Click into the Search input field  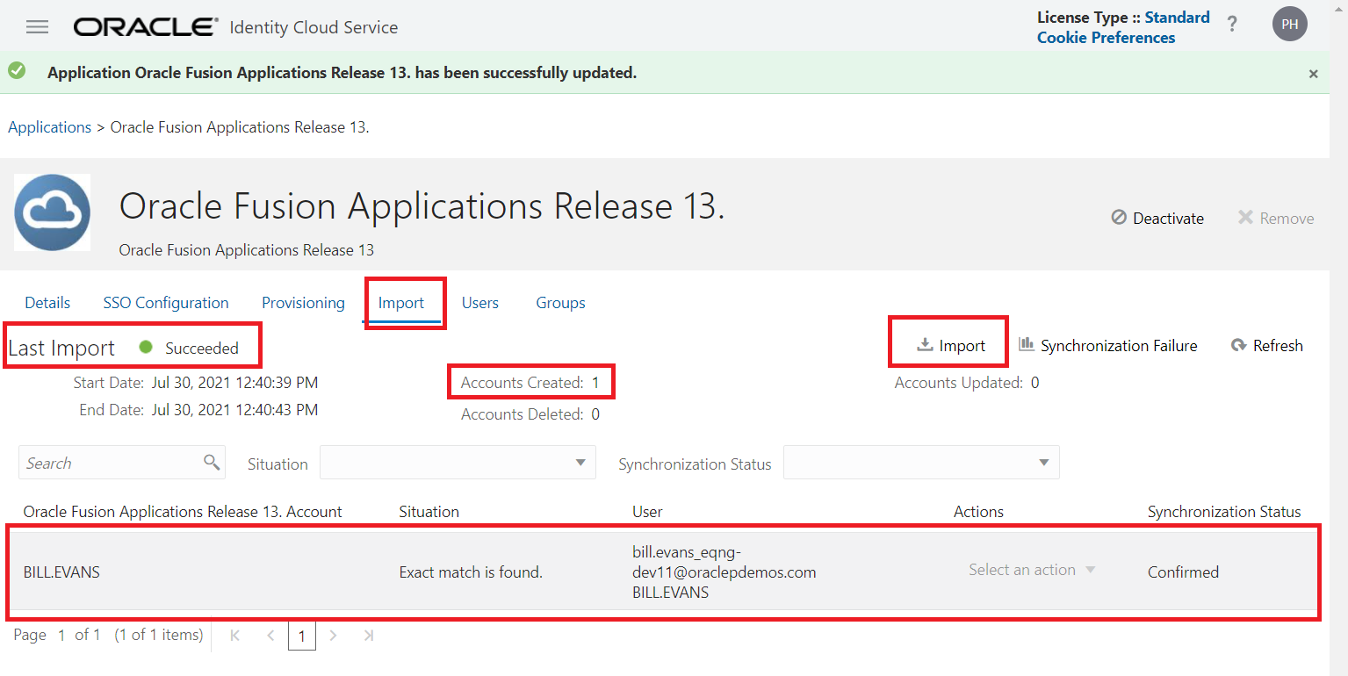tap(110, 463)
